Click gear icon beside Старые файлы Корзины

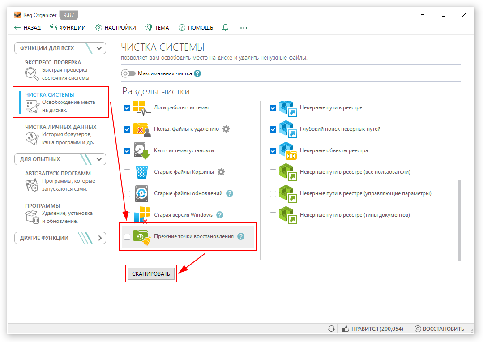[221, 172]
